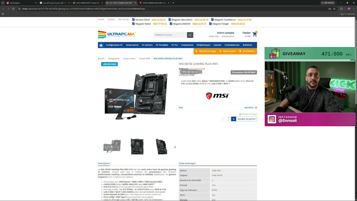Viewport: 357px width, 201px height.
Task: Select the boxed motherboard thumbnail
Action: pos(112,146)
